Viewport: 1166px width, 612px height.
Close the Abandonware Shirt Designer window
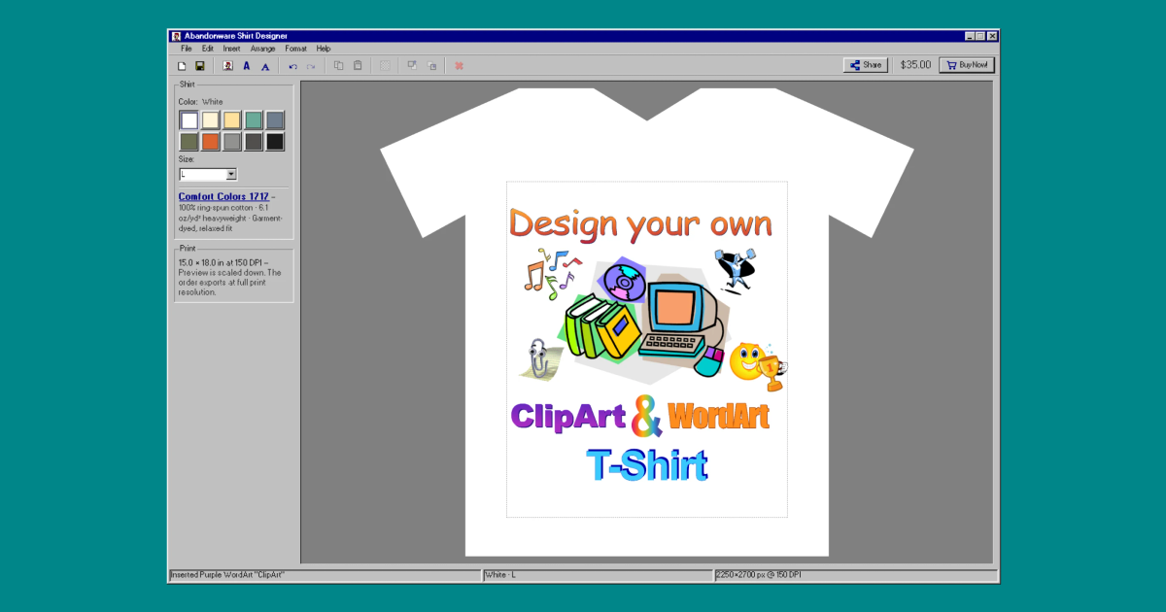pyautogui.click(x=992, y=36)
